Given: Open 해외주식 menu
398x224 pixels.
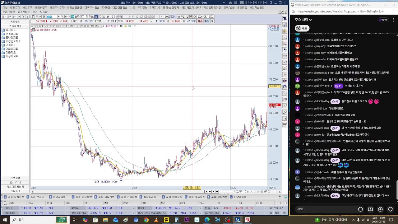Looking at the screenshot, I should tap(15, 7).
